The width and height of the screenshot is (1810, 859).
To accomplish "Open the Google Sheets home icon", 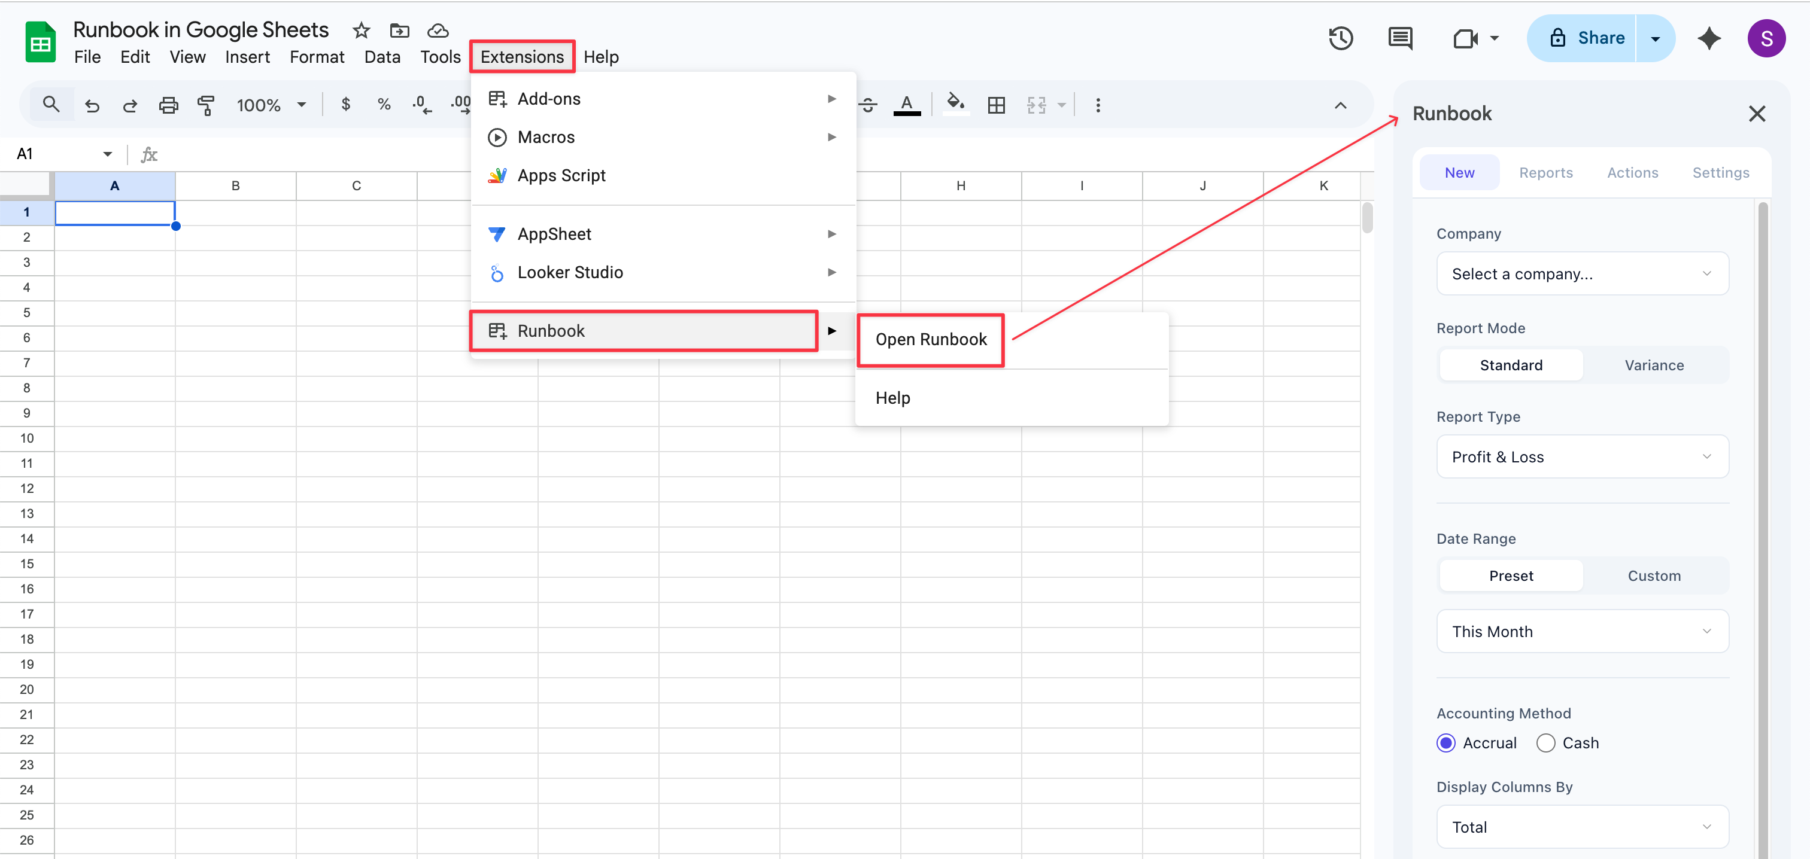I will (x=41, y=42).
